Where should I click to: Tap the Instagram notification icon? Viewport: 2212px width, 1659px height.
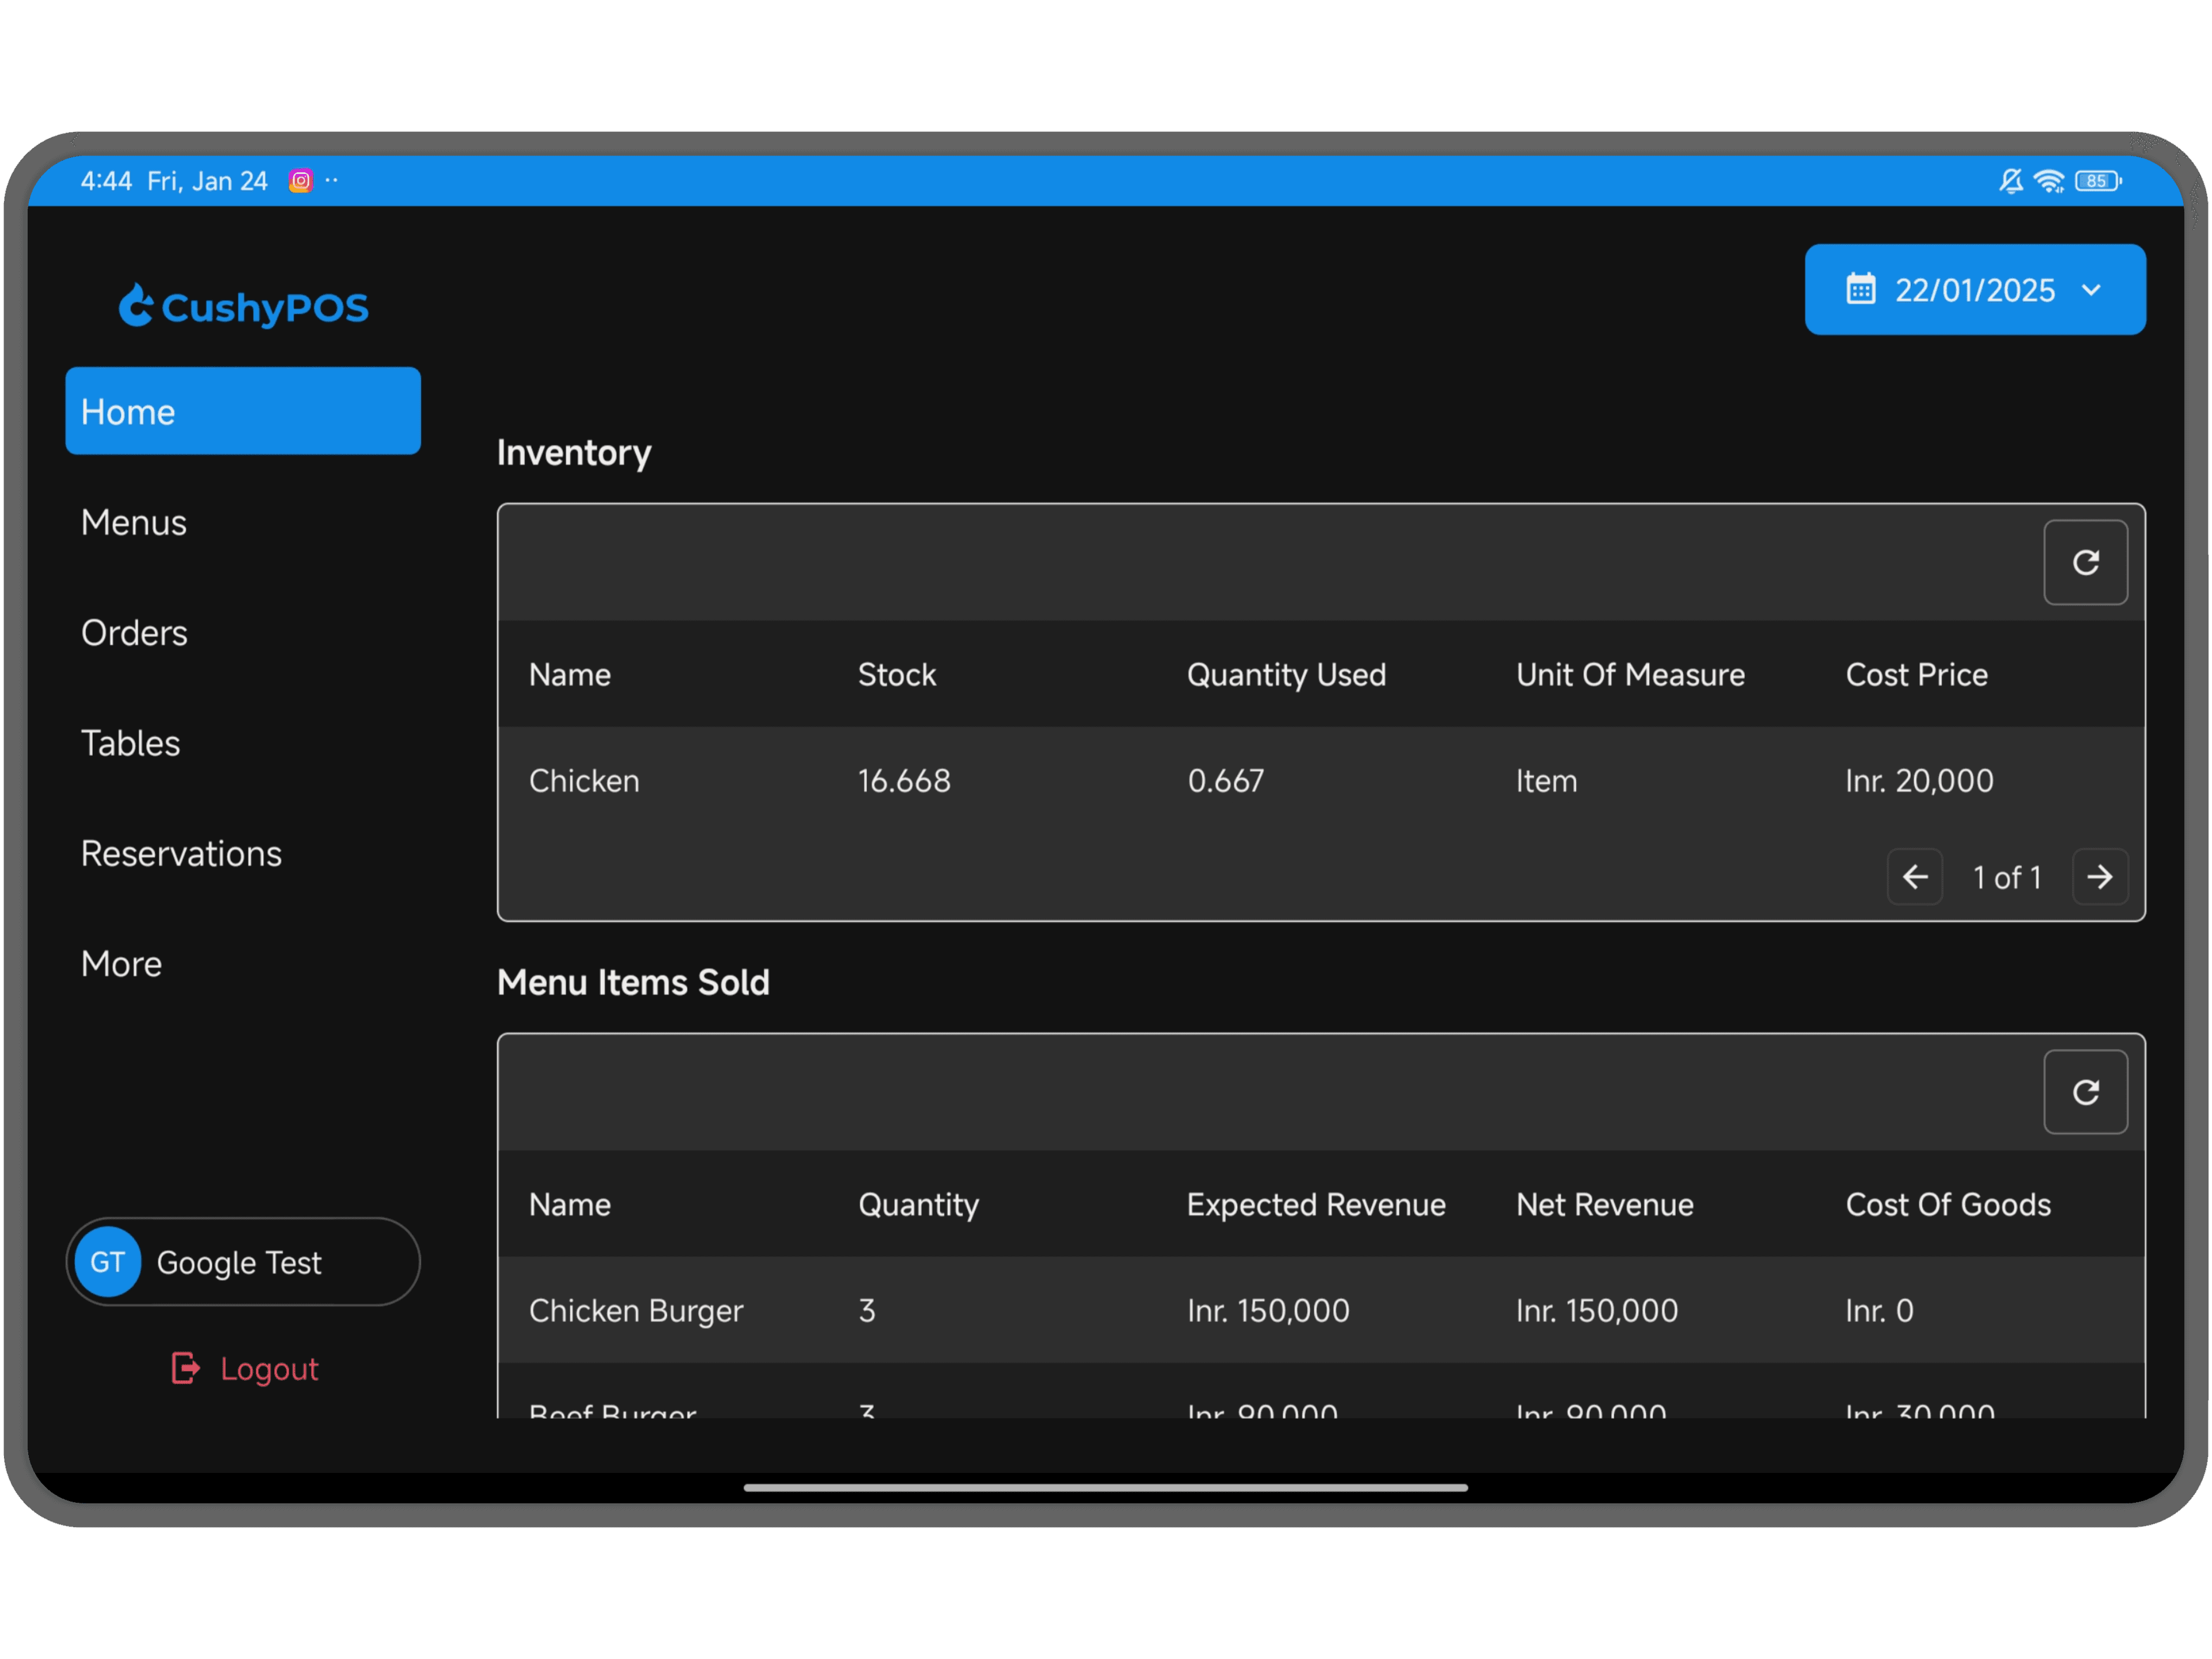pos(300,181)
